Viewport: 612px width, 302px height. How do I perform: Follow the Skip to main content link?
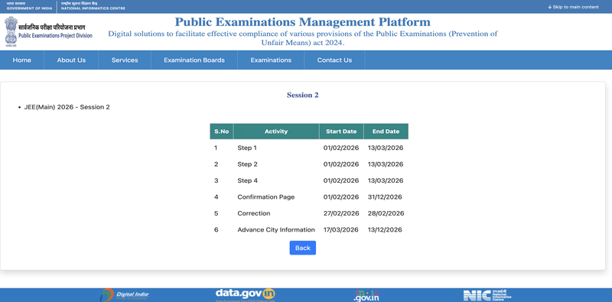pyautogui.click(x=573, y=7)
